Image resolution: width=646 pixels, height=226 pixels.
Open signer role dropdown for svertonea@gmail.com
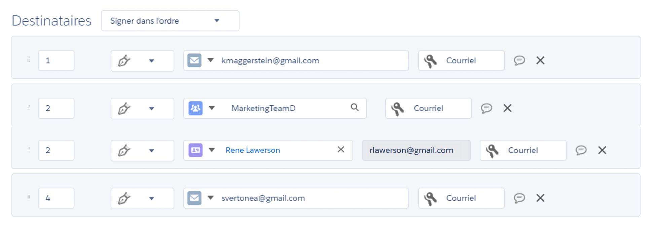pos(142,198)
